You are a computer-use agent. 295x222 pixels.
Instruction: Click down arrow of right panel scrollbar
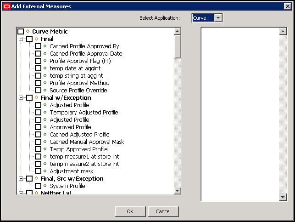point(283,197)
